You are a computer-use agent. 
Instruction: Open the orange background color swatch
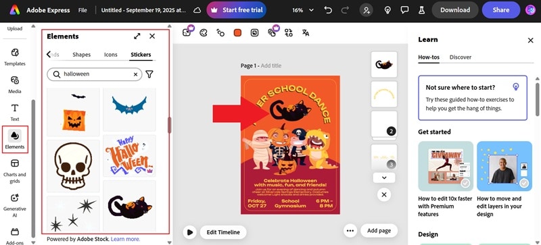237,33
